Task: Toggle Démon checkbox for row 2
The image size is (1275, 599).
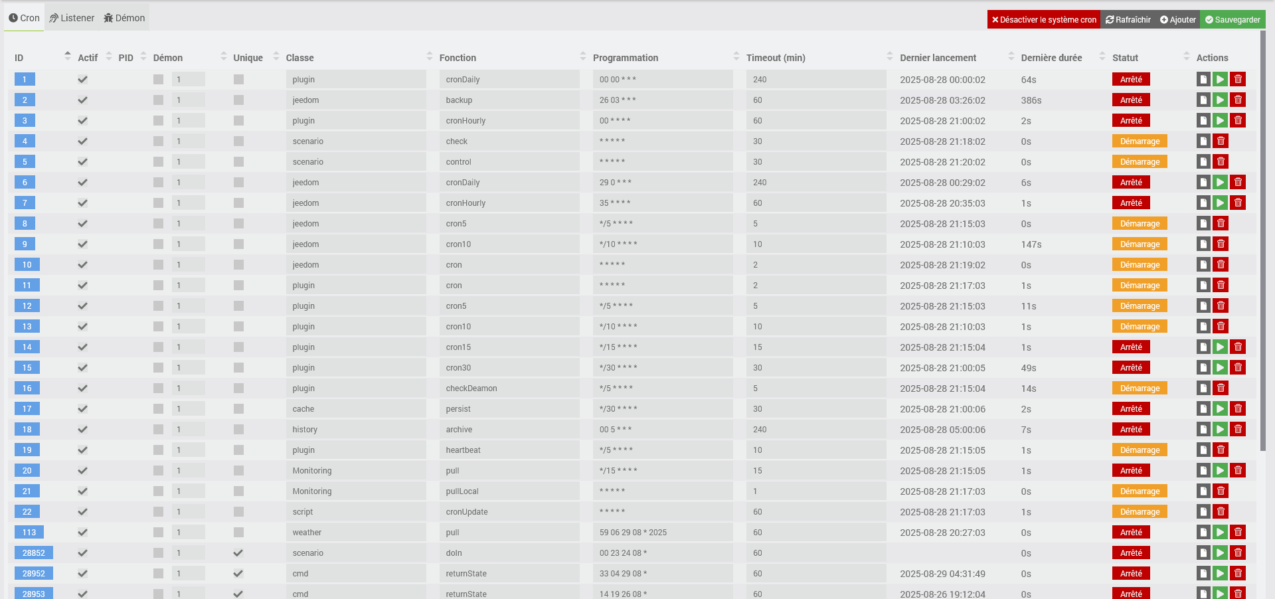Action: point(158,100)
